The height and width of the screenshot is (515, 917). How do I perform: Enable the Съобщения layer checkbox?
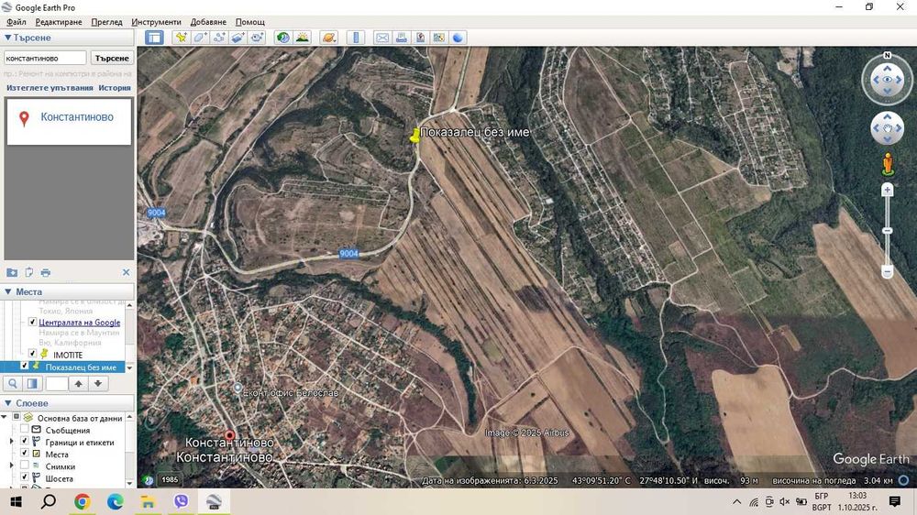pyautogui.click(x=24, y=429)
